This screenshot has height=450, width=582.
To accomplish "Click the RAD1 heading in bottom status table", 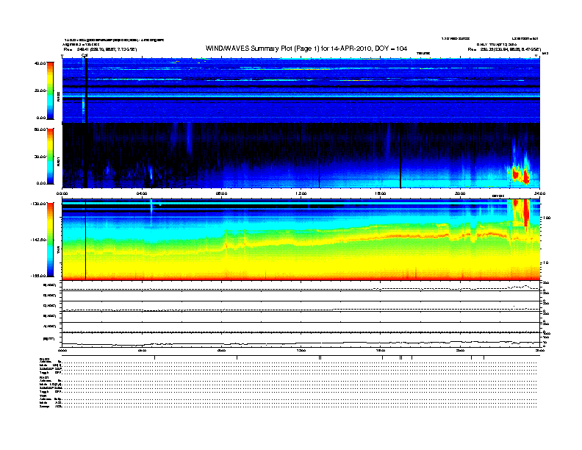I will (44, 377).
